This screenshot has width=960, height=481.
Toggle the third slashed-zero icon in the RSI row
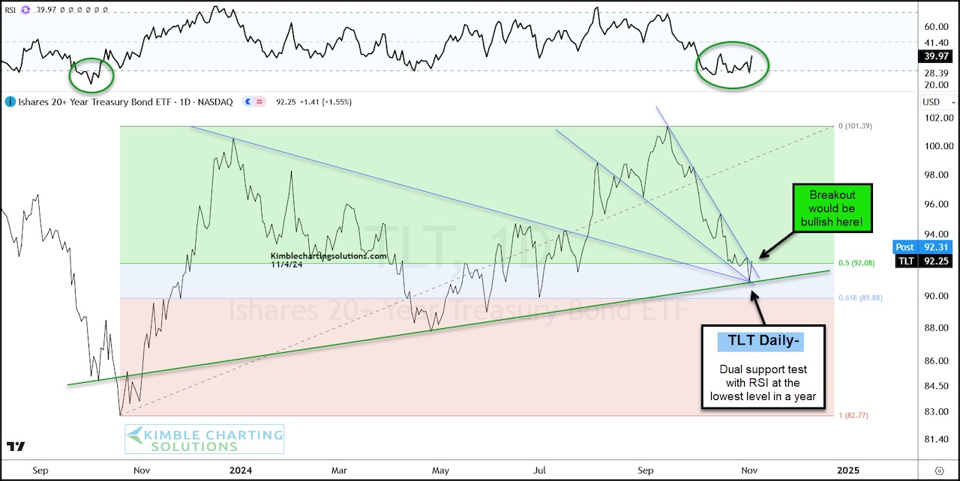pyautogui.click(x=80, y=10)
